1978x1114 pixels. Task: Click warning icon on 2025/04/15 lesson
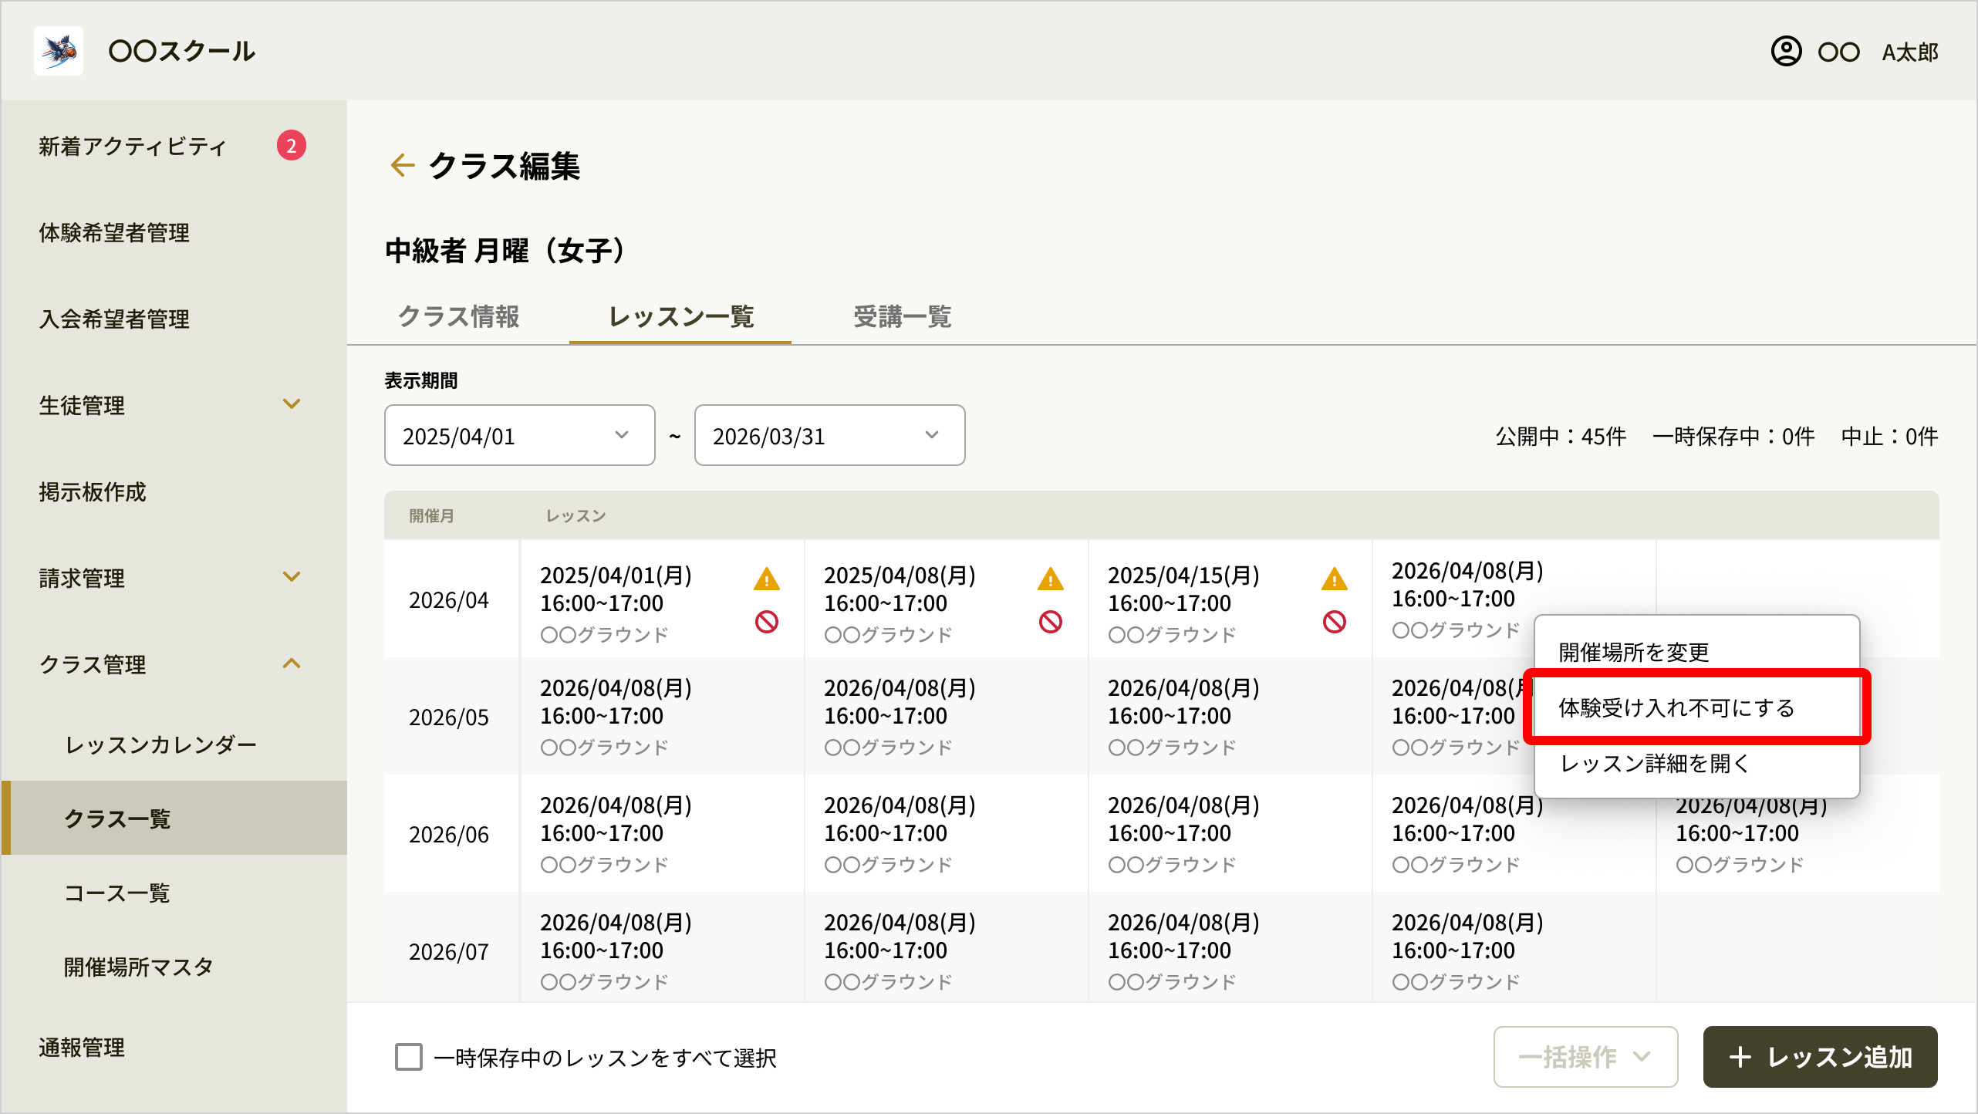click(x=1335, y=579)
